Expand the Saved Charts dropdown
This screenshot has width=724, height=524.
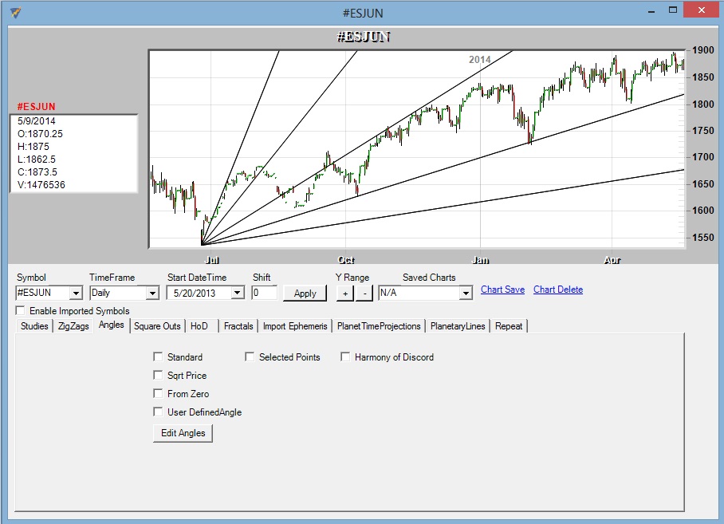click(466, 293)
